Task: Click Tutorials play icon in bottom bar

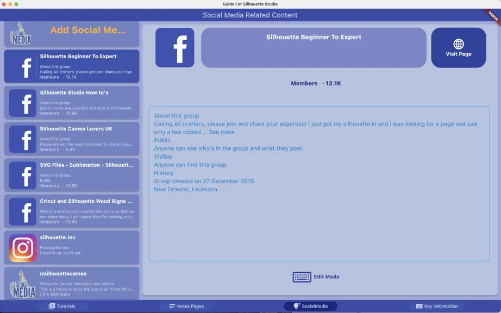Action: [x=52, y=306]
